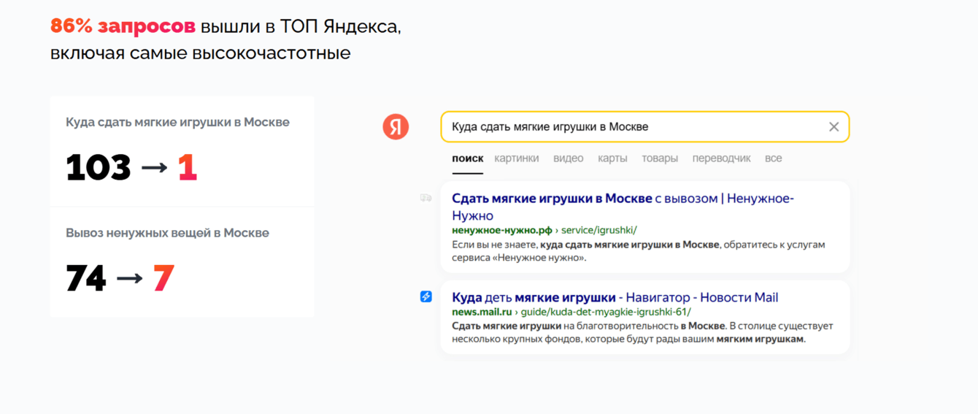Switch to the «картинки» tab
Viewport: 978px width, 414px height.
[517, 158]
